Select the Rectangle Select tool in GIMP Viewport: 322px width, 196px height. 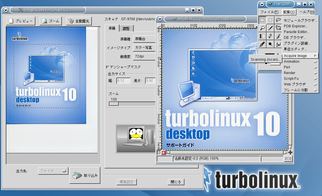coord(262,20)
